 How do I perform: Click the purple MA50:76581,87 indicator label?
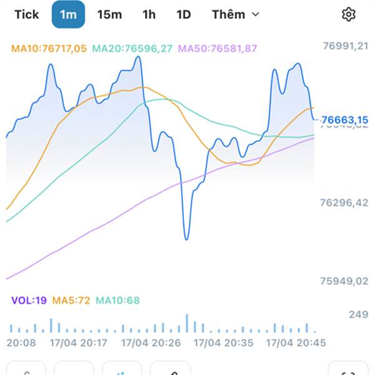tap(218, 47)
